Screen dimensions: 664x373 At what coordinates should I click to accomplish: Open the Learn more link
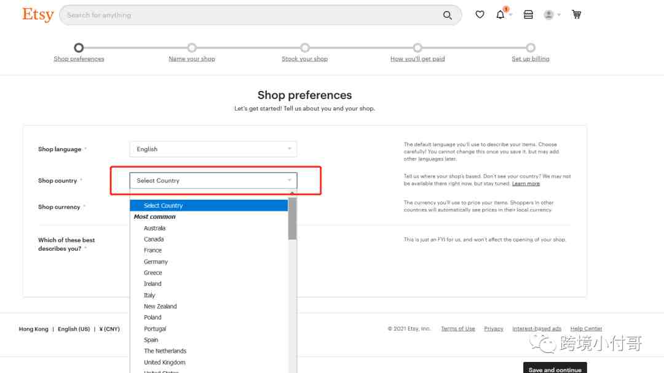click(x=526, y=184)
